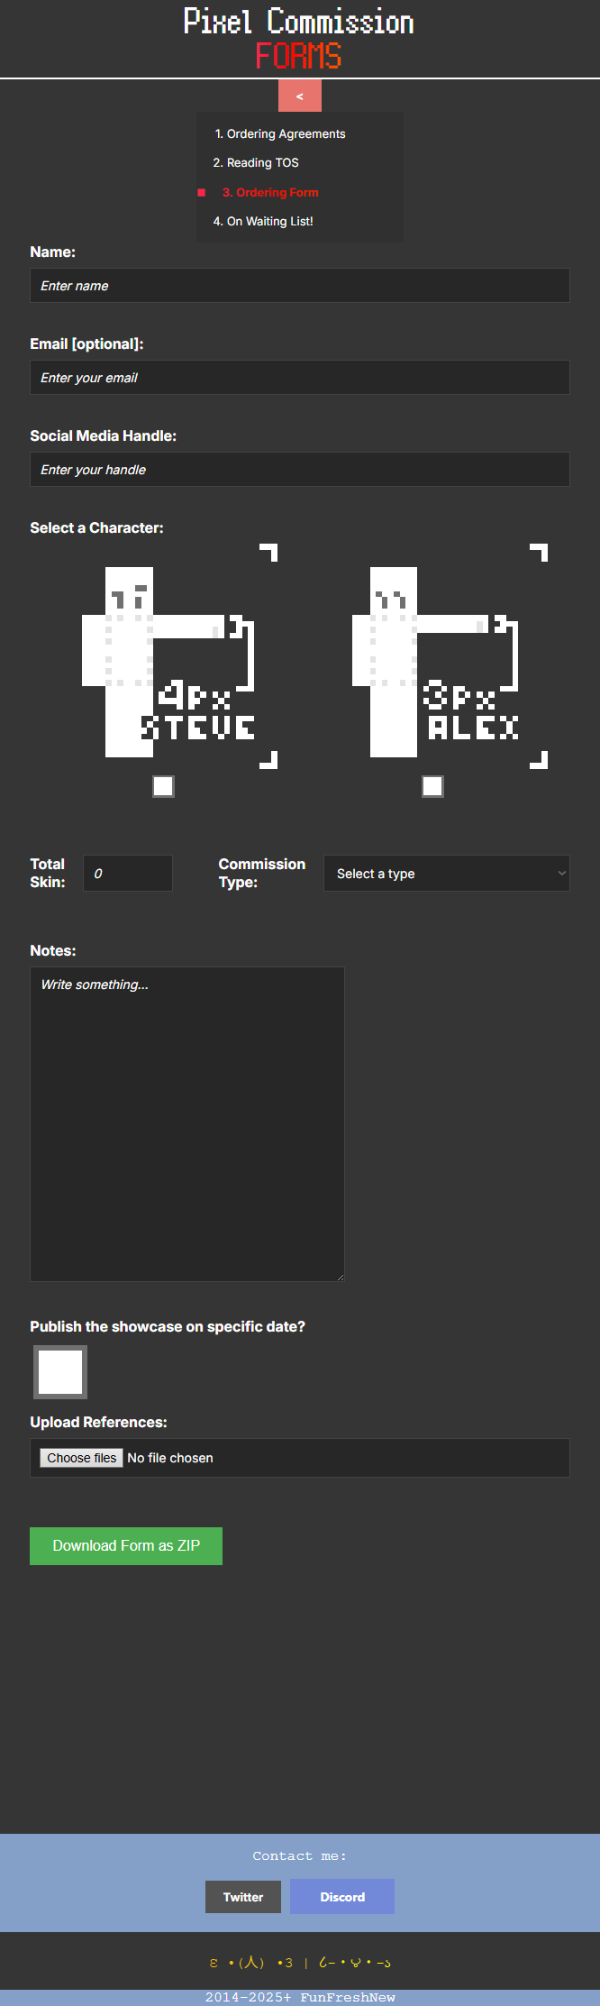Go to Ordering Agreements step

click(280, 133)
